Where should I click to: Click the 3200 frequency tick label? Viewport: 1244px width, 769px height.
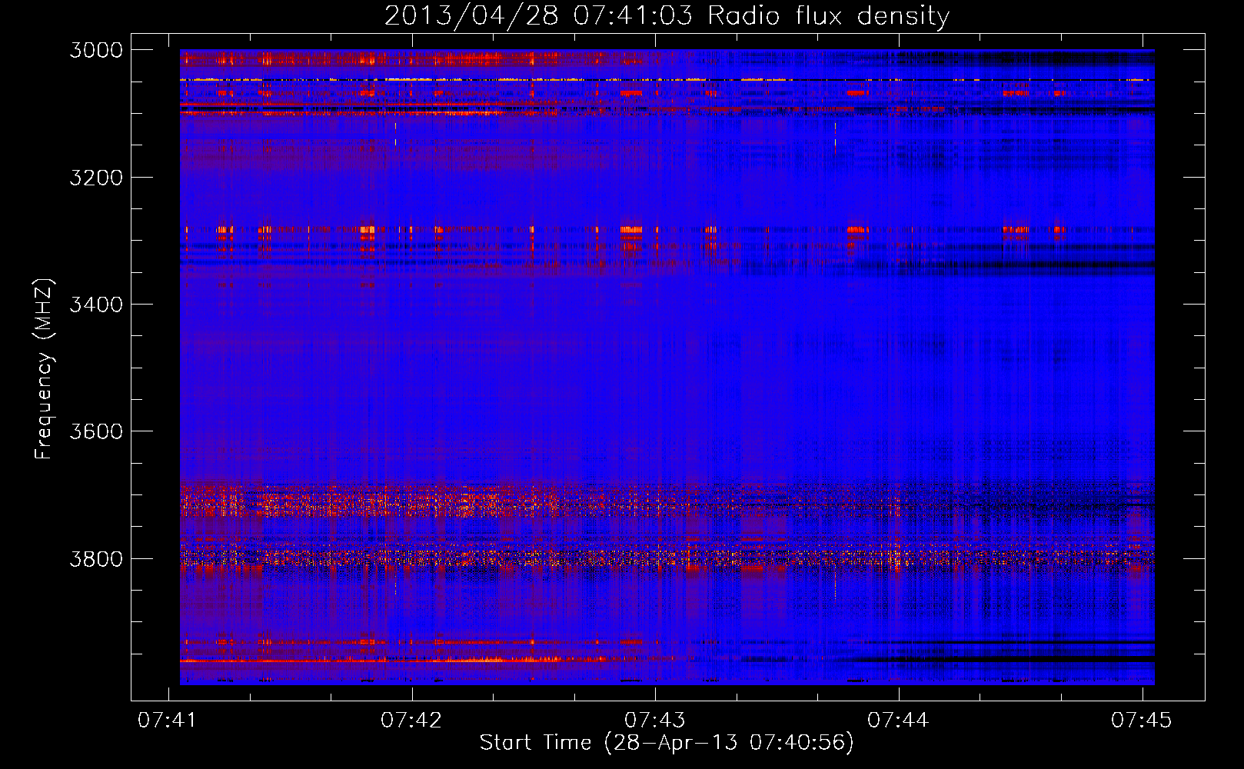coord(96,178)
